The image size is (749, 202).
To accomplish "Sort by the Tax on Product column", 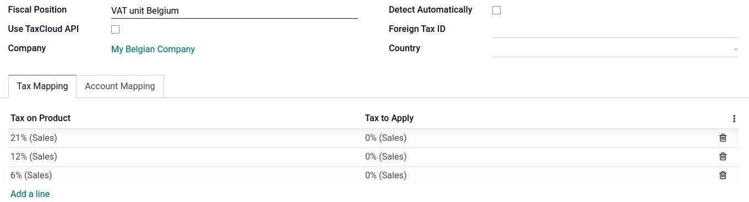I will pos(41,118).
